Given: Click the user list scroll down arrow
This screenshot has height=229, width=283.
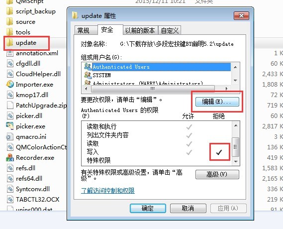Looking at the screenshot, I should [x=235, y=81].
